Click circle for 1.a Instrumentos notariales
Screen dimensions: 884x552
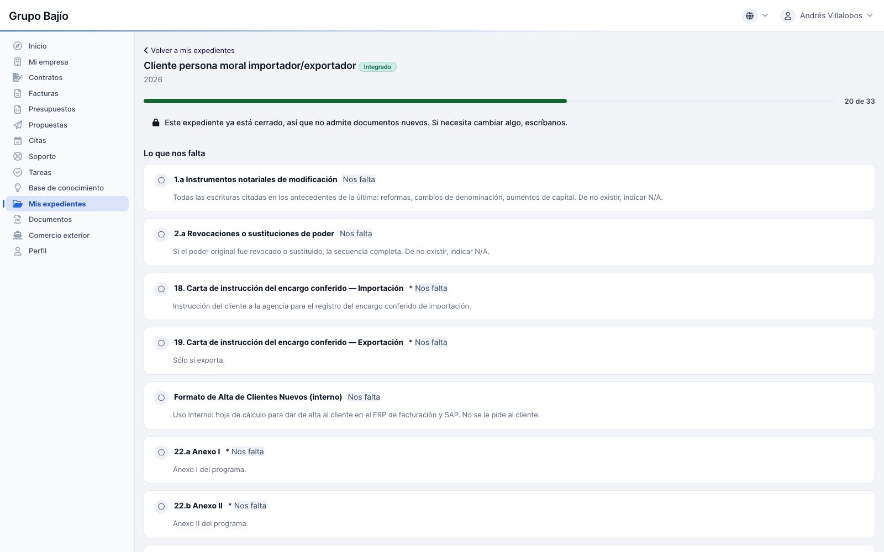tap(161, 180)
